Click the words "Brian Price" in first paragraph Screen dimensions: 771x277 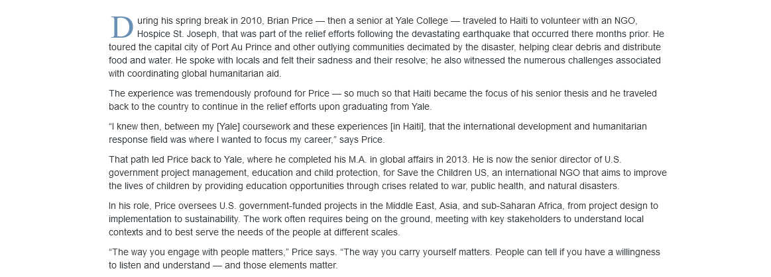[290, 21]
